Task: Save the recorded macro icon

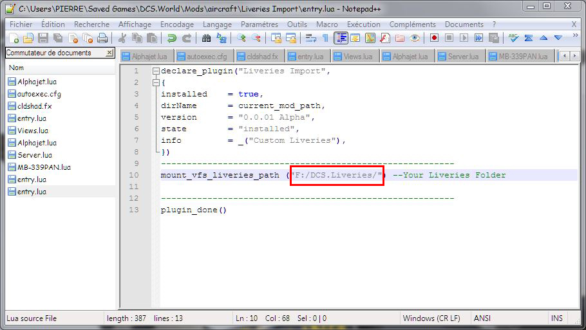Action: [x=494, y=38]
